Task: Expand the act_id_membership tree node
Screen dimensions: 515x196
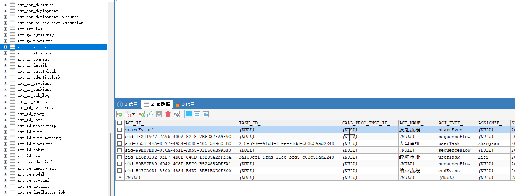Action: [5, 126]
